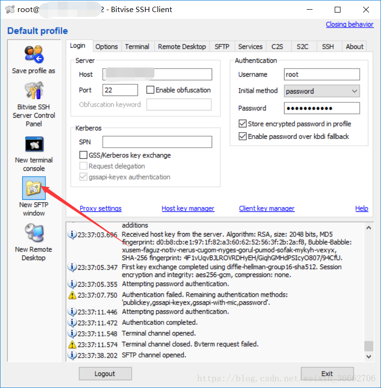Screen dimensions: 381x388
Task: Click the Exit button
Action: pos(327,374)
